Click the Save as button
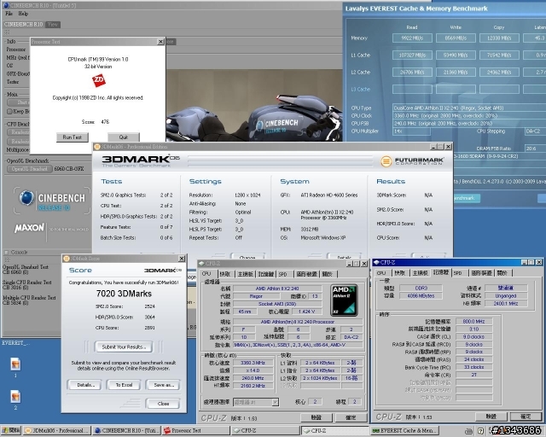This screenshot has width=546, height=437. 163,385
